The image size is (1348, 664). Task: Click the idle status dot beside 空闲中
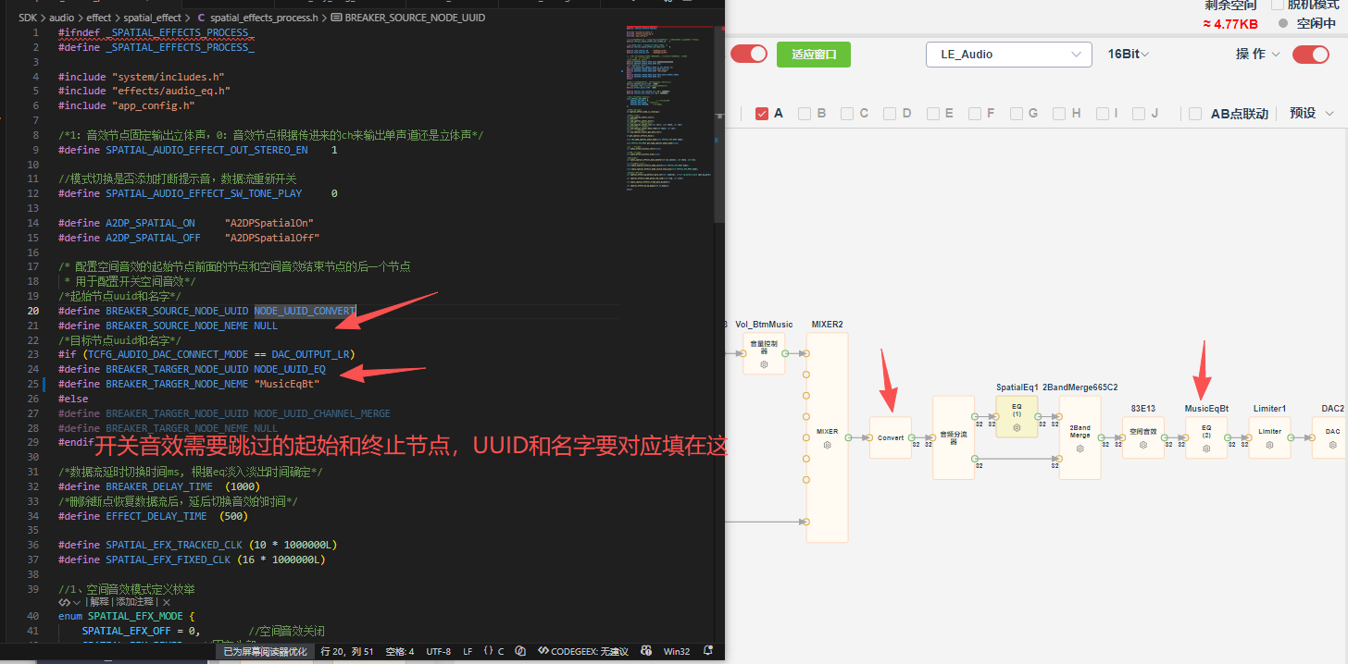pos(1282,23)
